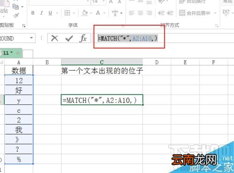Open the Borders dropdown arrow

[x=74, y=13]
